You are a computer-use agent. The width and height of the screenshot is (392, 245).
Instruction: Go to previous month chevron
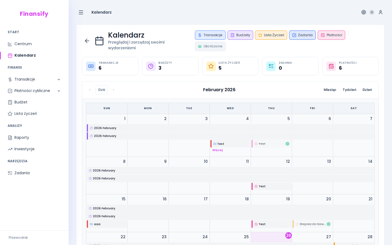click(90, 90)
